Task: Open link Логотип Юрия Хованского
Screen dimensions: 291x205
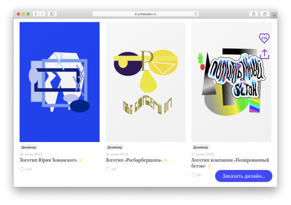Action: (48, 160)
